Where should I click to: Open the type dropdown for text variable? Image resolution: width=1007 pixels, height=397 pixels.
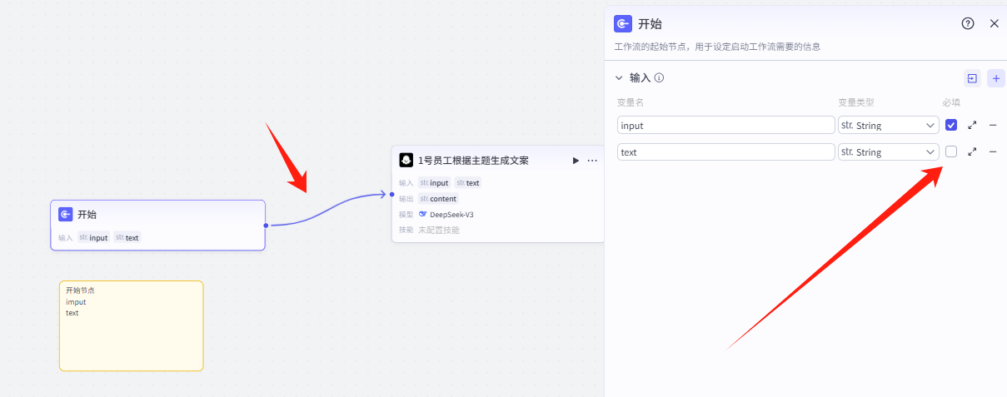[889, 152]
